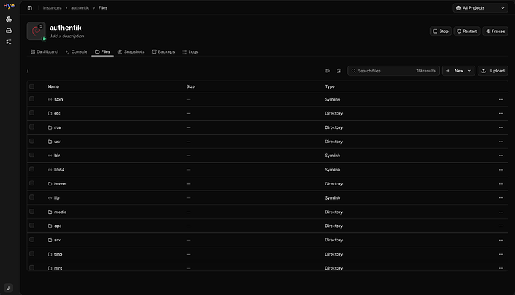Switch to the Snapshots tab
Image resolution: width=515 pixels, height=295 pixels.
[131, 52]
